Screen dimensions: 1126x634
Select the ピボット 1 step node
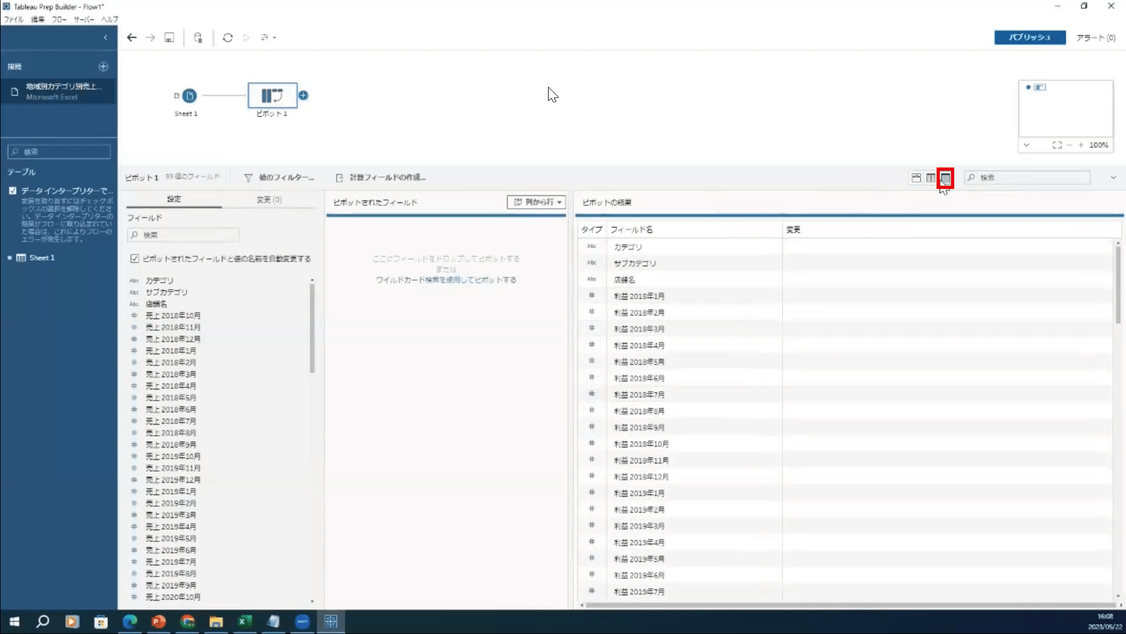273,96
